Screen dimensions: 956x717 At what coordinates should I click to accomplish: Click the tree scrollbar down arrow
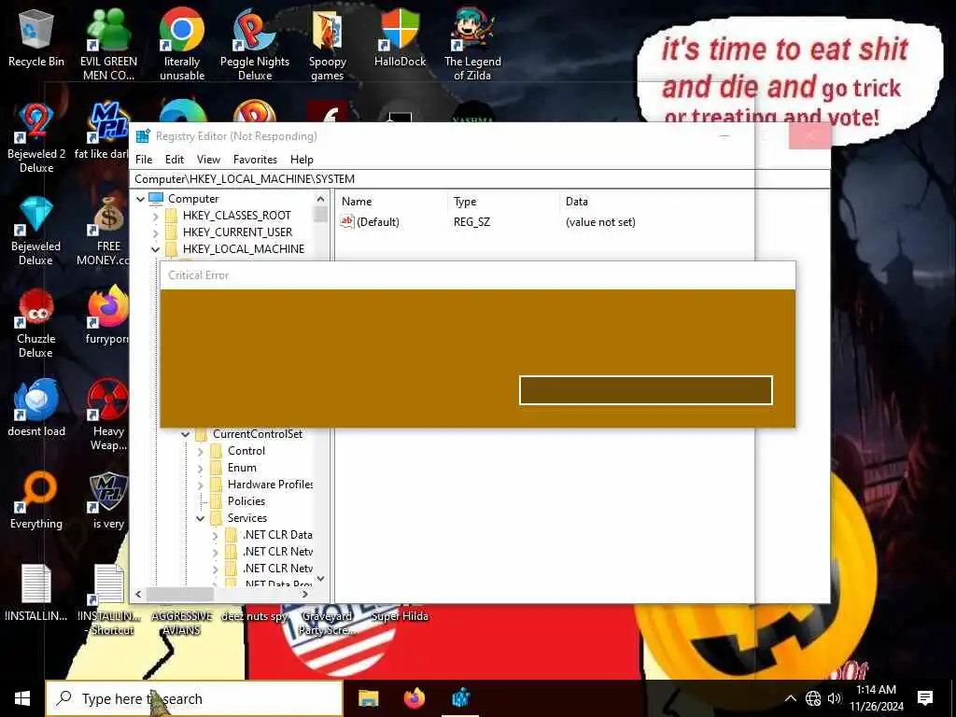pyautogui.click(x=321, y=579)
